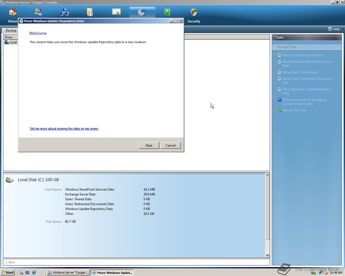The height and width of the screenshot is (276, 345).
Task: Click Move Exchange Server Data arrow icon
Action: [x=280, y=55]
